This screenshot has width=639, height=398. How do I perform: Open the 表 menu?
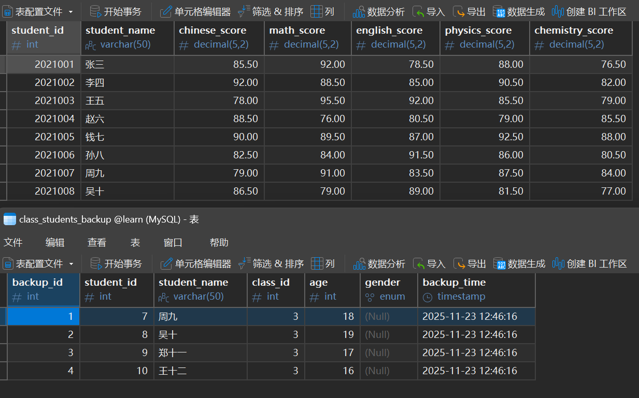tap(135, 242)
